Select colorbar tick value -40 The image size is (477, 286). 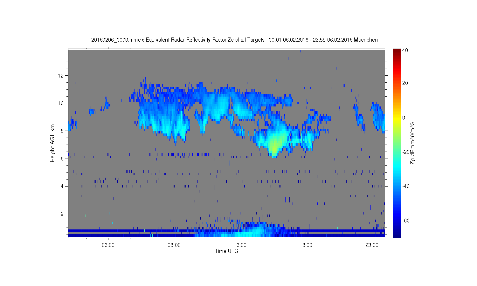click(406, 186)
